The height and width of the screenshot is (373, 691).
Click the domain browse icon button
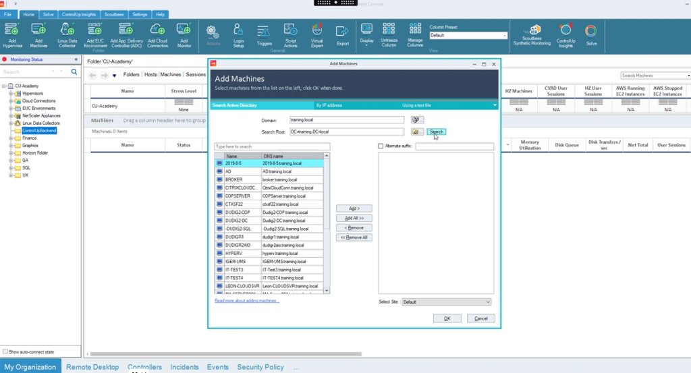coord(417,120)
